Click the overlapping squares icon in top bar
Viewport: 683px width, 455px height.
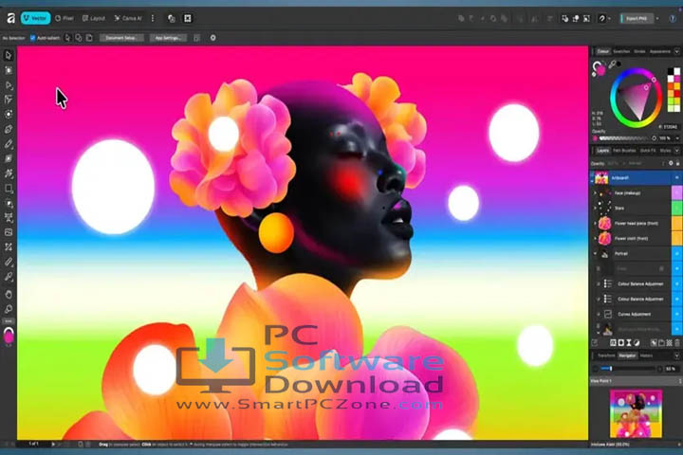click(171, 18)
